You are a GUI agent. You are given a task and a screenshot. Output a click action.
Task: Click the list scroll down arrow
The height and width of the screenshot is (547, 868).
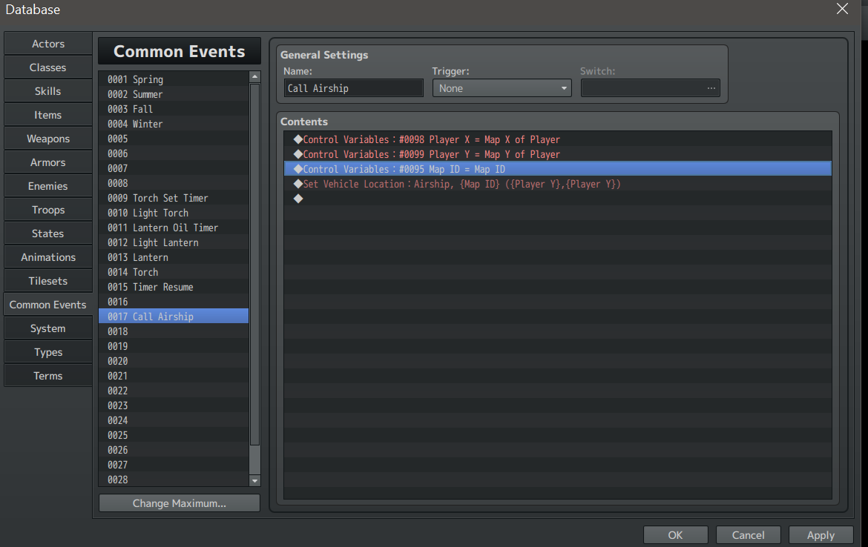coord(254,480)
